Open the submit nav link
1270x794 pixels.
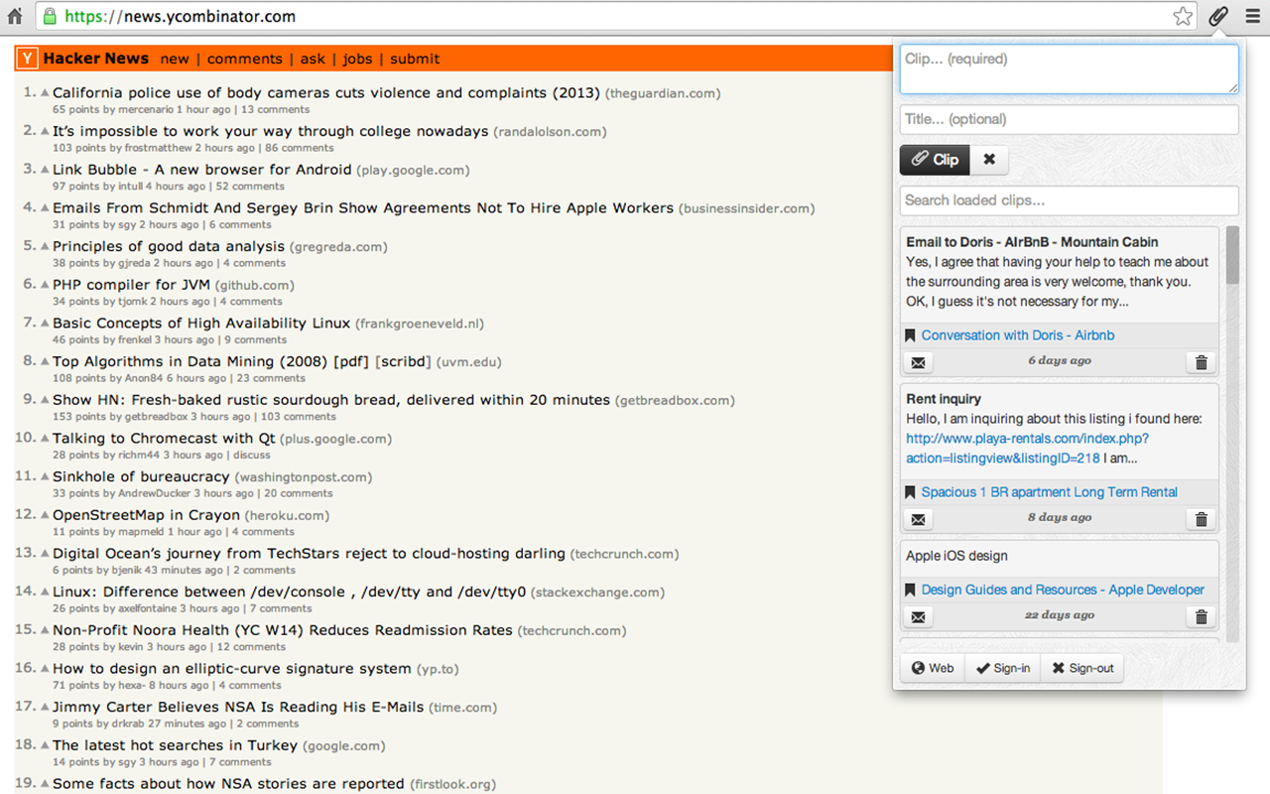[415, 59]
